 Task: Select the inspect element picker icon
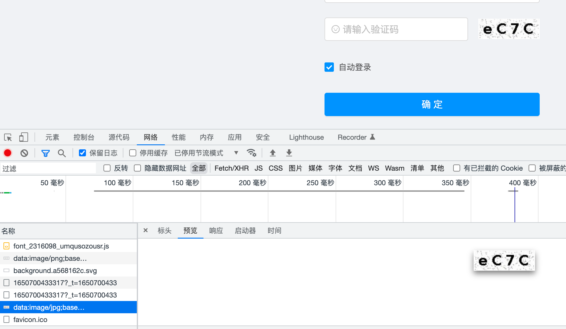(8, 137)
